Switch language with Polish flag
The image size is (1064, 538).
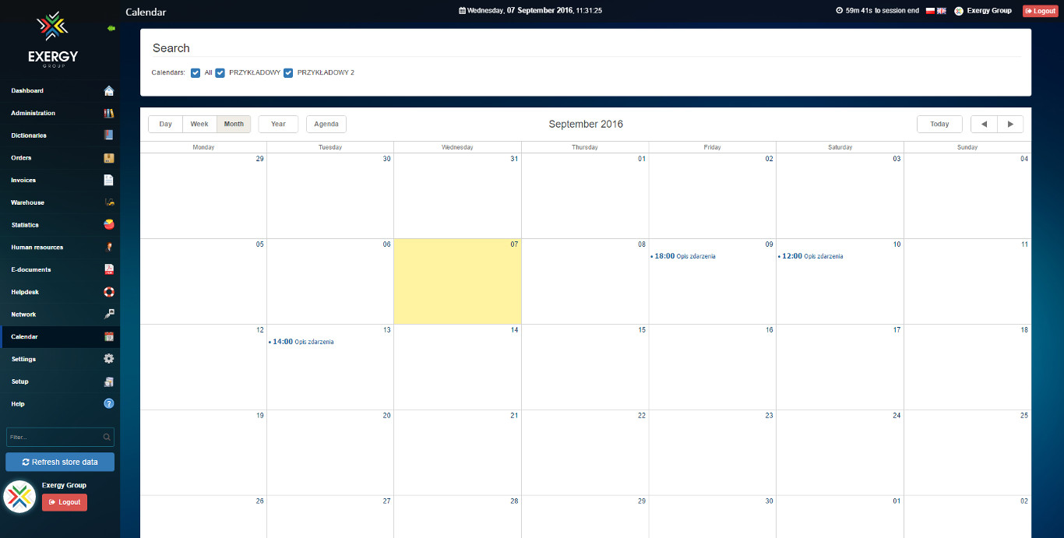coord(930,11)
